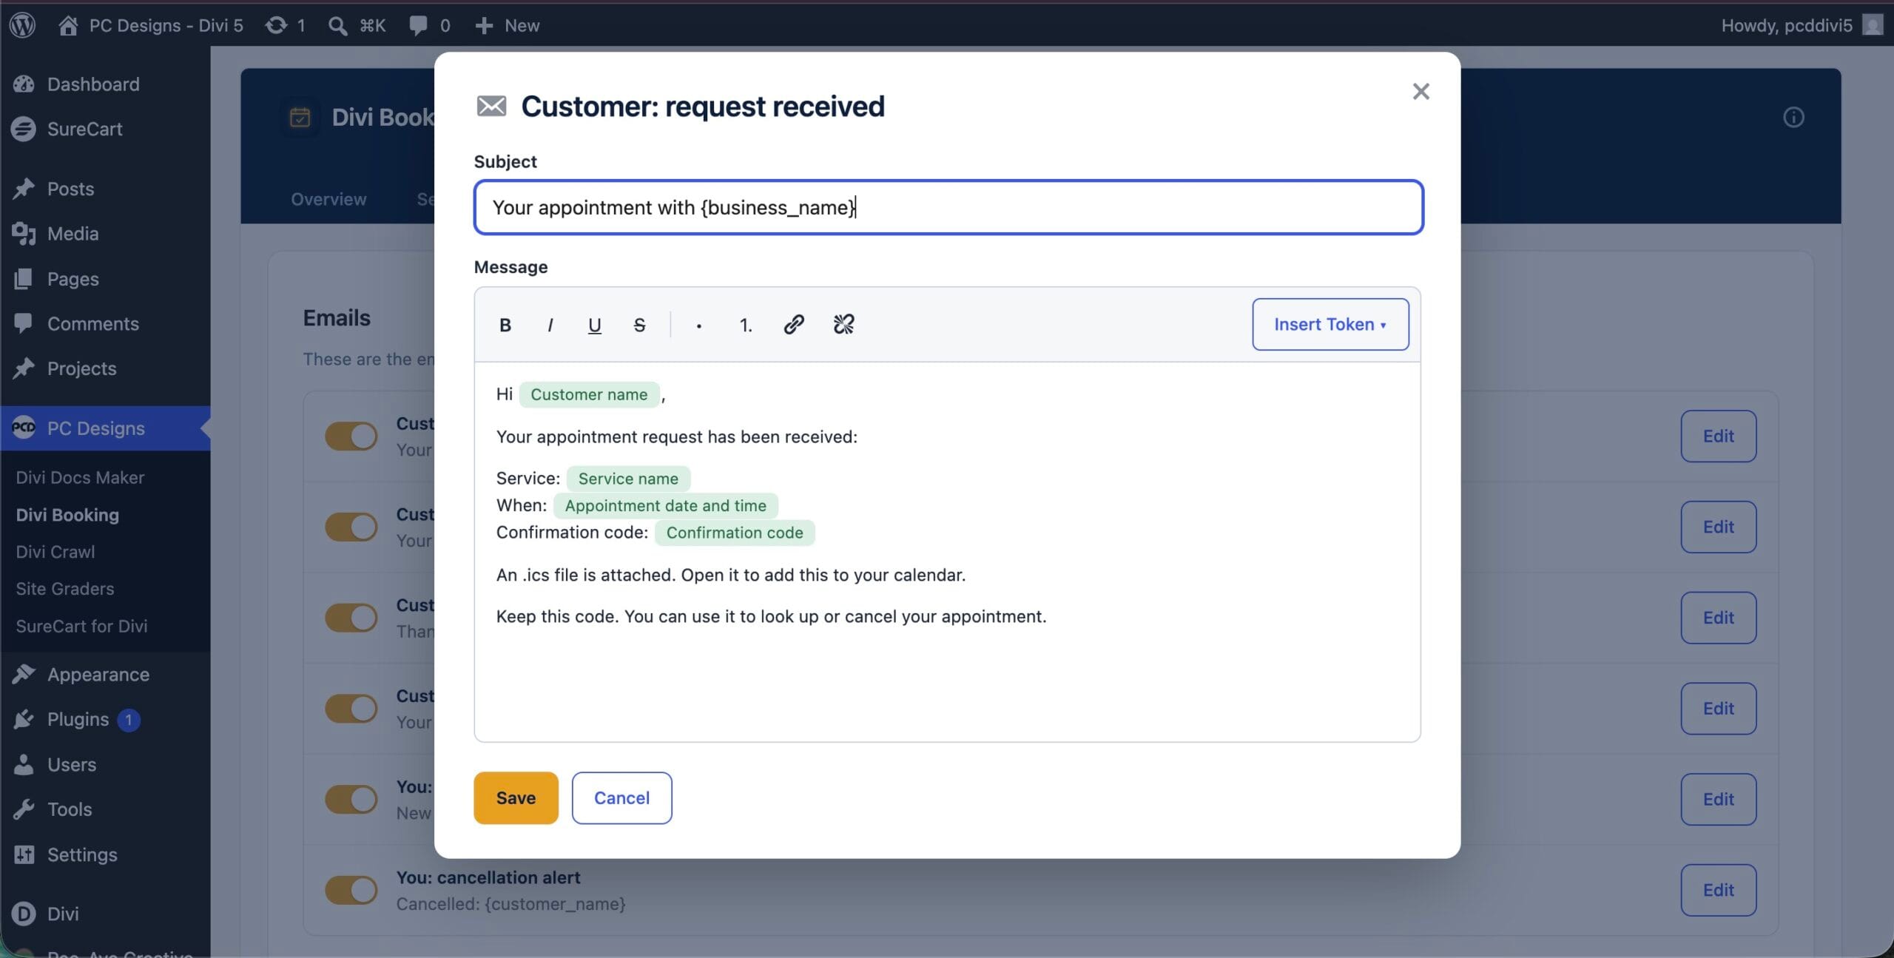Select the Service name token

(x=628, y=479)
